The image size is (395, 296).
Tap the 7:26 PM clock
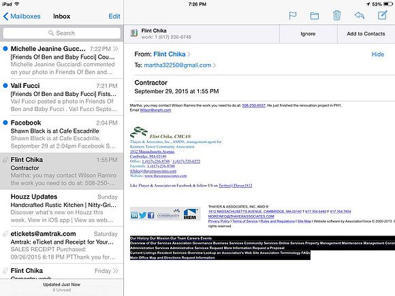pos(197,4)
